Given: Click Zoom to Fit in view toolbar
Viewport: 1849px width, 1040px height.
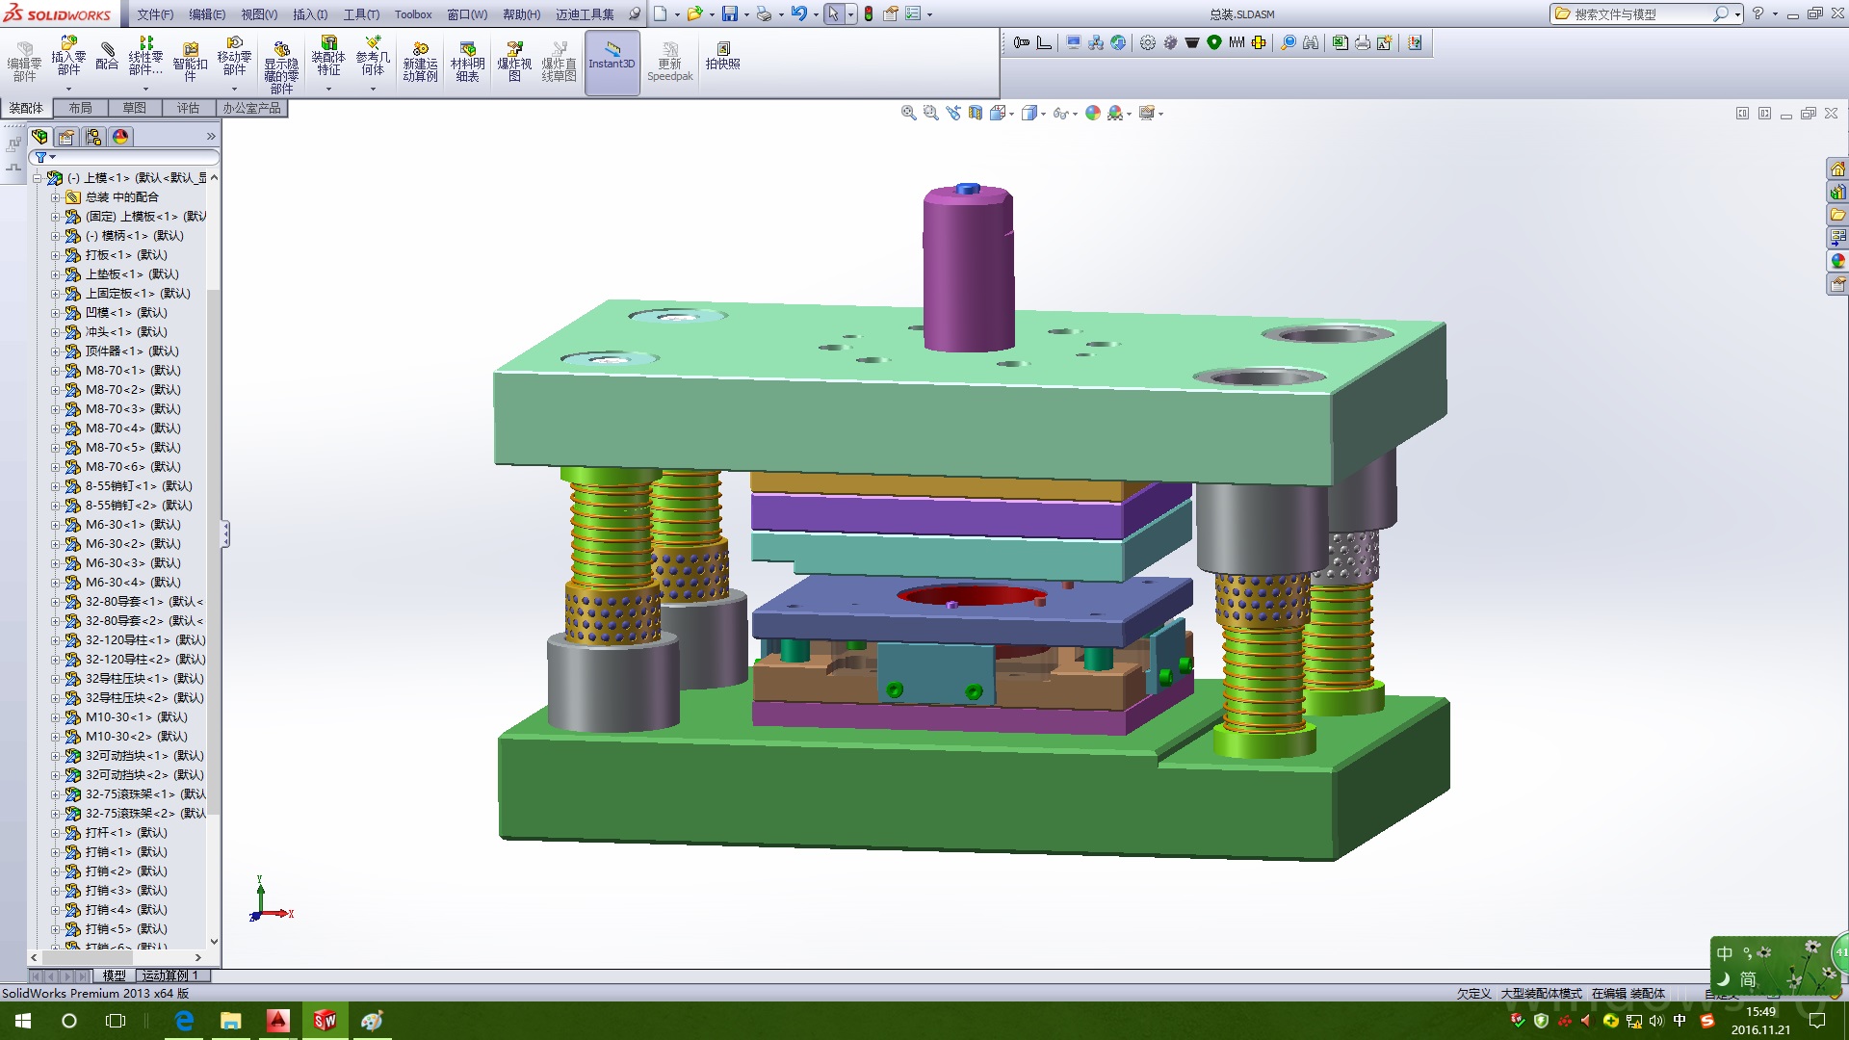Looking at the screenshot, I should point(908,114).
